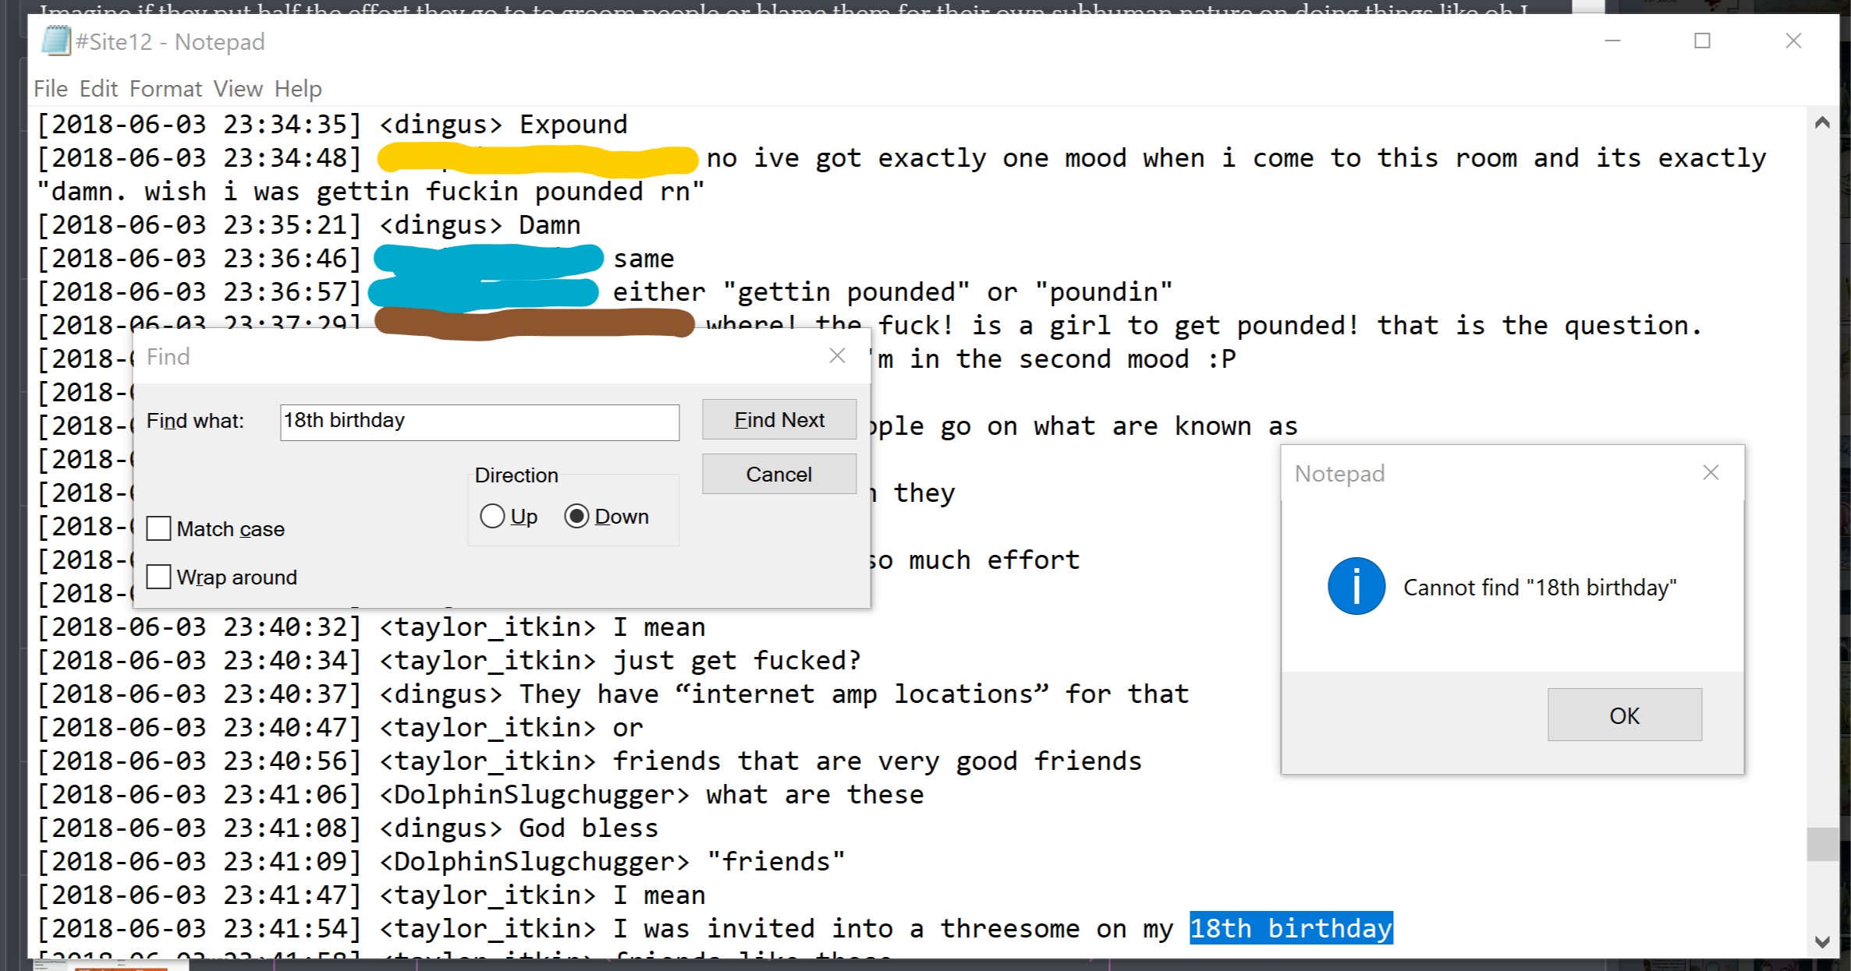Click the scroll up arrow
The height and width of the screenshot is (971, 1851).
(x=1822, y=122)
